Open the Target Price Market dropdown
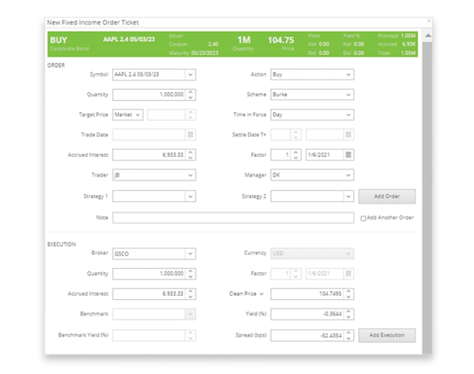Image resolution: width=474 pixels, height=374 pixels. click(x=139, y=114)
